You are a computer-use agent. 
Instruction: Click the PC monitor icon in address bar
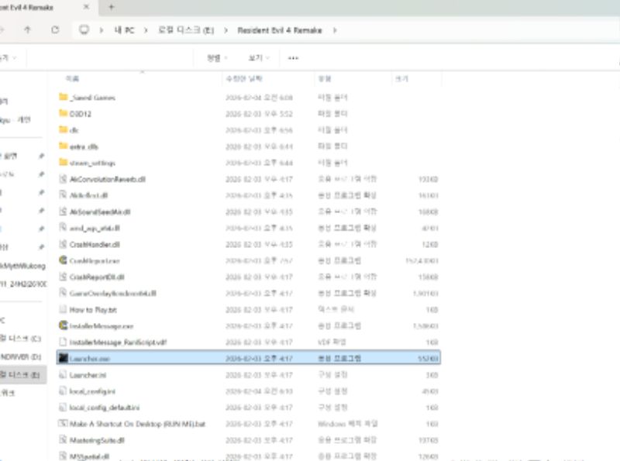[84, 30]
